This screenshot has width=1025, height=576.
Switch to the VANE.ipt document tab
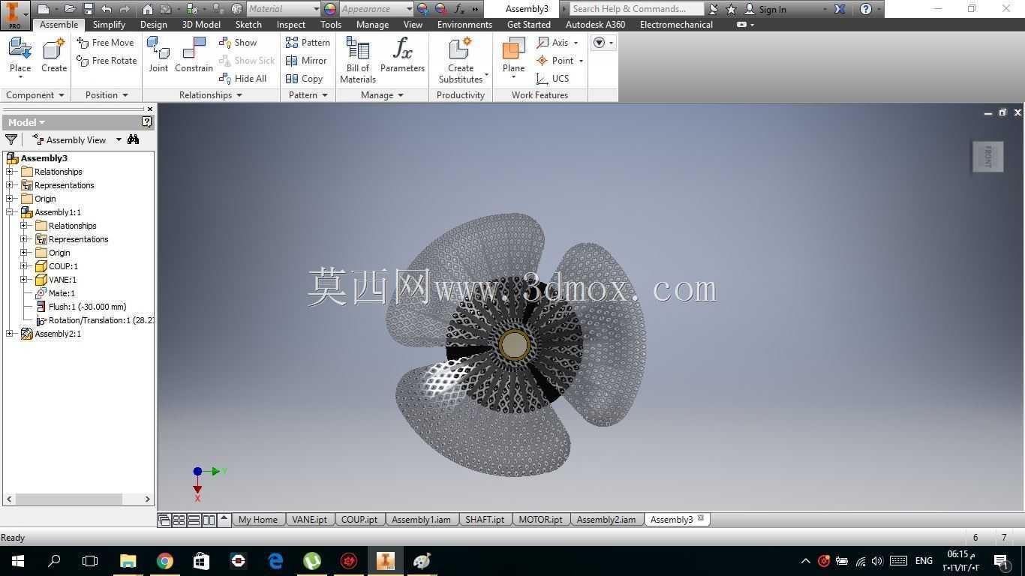pos(309,519)
